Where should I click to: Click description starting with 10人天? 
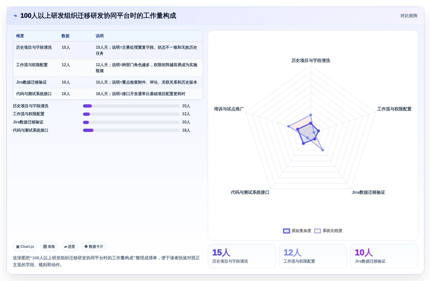point(147,82)
